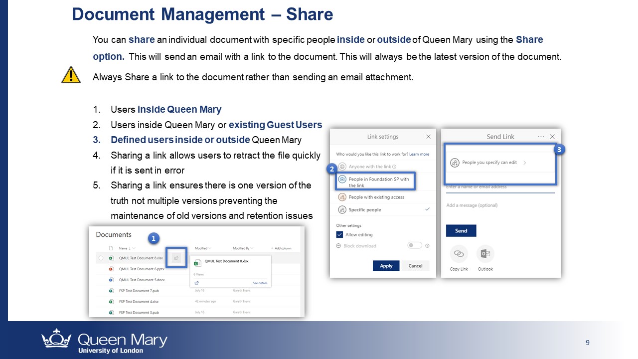Click the Queen Mary University of London logo
This screenshot has height=359, width=638.
pyautogui.click(x=104, y=341)
